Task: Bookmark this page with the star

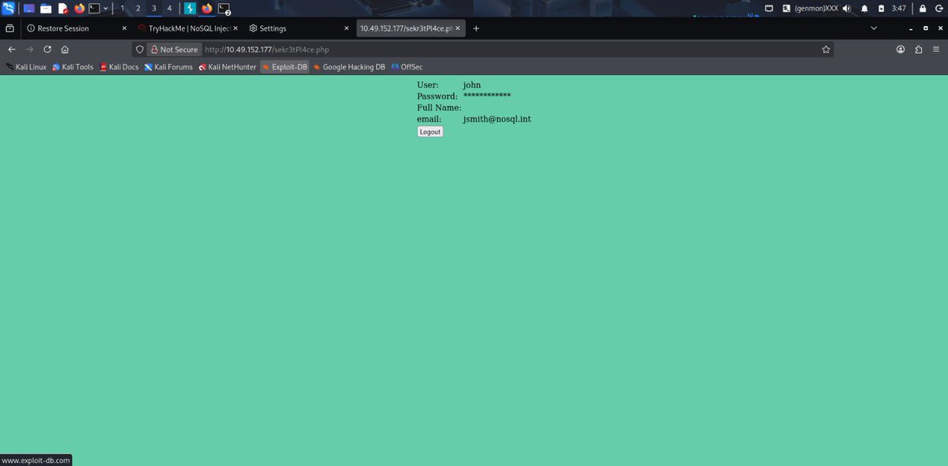Action: tap(826, 50)
